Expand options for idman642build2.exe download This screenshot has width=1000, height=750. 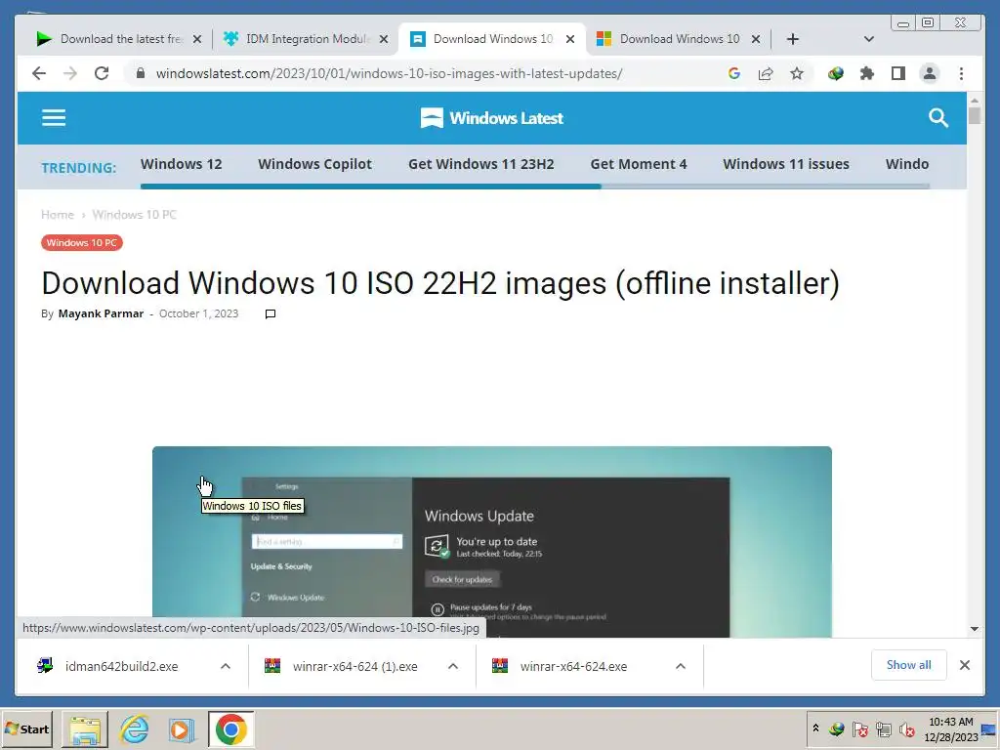click(x=226, y=666)
